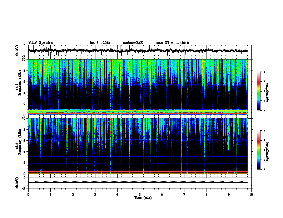The width and height of the screenshot is (283, 218).
Task: Click the ch.1 voltage waveform trace
Action: (x=138, y=51)
